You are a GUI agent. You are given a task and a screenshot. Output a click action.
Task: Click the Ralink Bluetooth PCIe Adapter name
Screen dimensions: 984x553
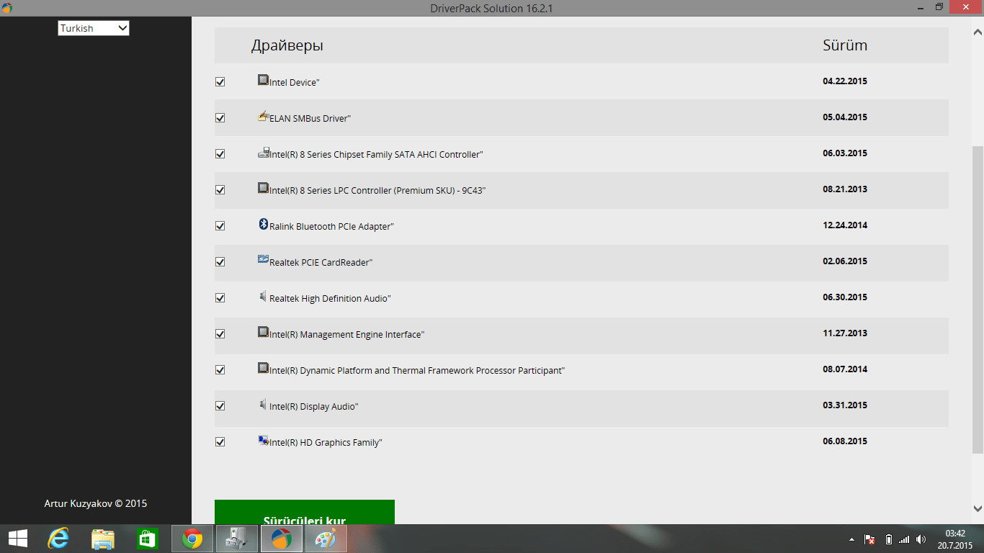click(331, 227)
